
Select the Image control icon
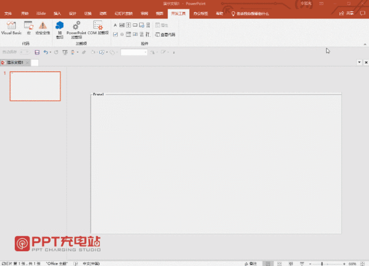[141, 25]
